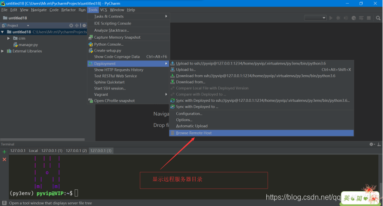Expand the Vagrant submenu
This screenshot has height=206, width=383.
128,94
